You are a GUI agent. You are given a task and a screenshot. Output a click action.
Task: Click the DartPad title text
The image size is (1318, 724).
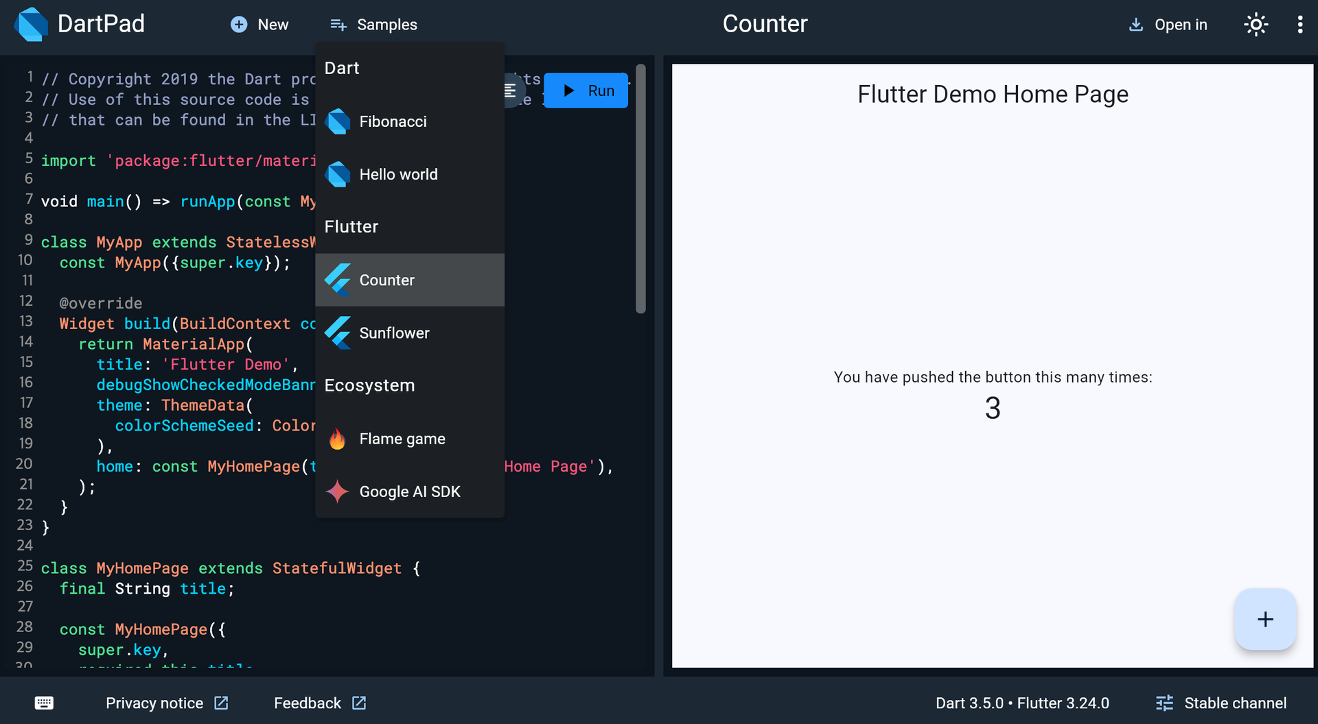click(101, 24)
